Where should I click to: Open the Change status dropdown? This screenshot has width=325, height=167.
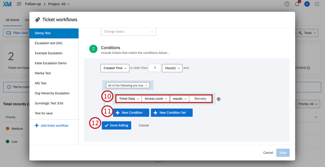tap(128, 31)
